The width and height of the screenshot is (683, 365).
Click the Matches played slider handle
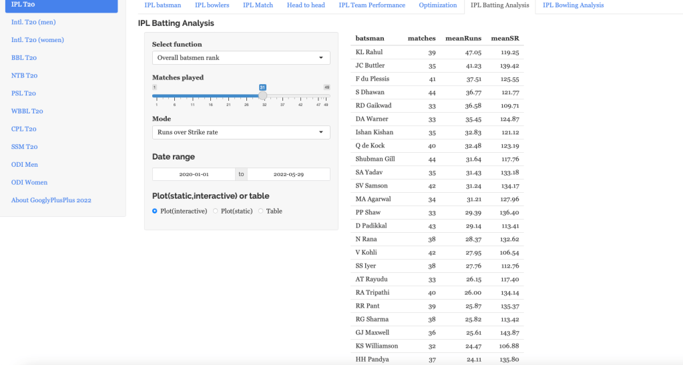coord(263,95)
